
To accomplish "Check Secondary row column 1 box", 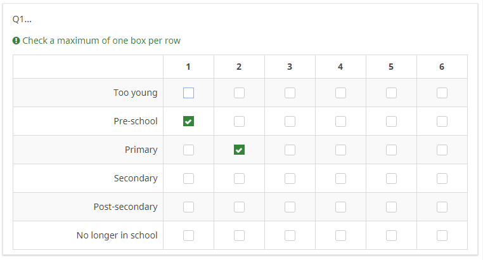I will [188, 179].
